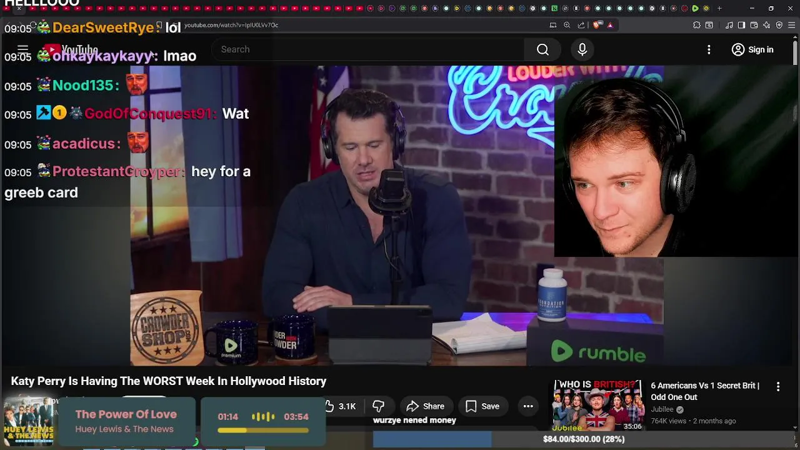This screenshot has height=450, width=800.
Task: Switch to the green K favicon tab
Action: click(554, 8)
